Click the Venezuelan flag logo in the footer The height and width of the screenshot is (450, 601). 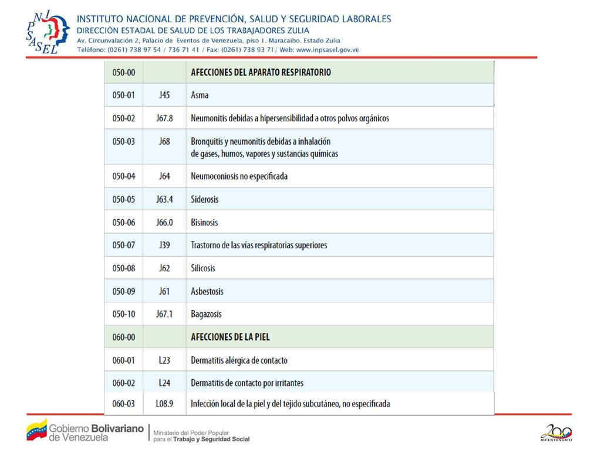coord(37,430)
